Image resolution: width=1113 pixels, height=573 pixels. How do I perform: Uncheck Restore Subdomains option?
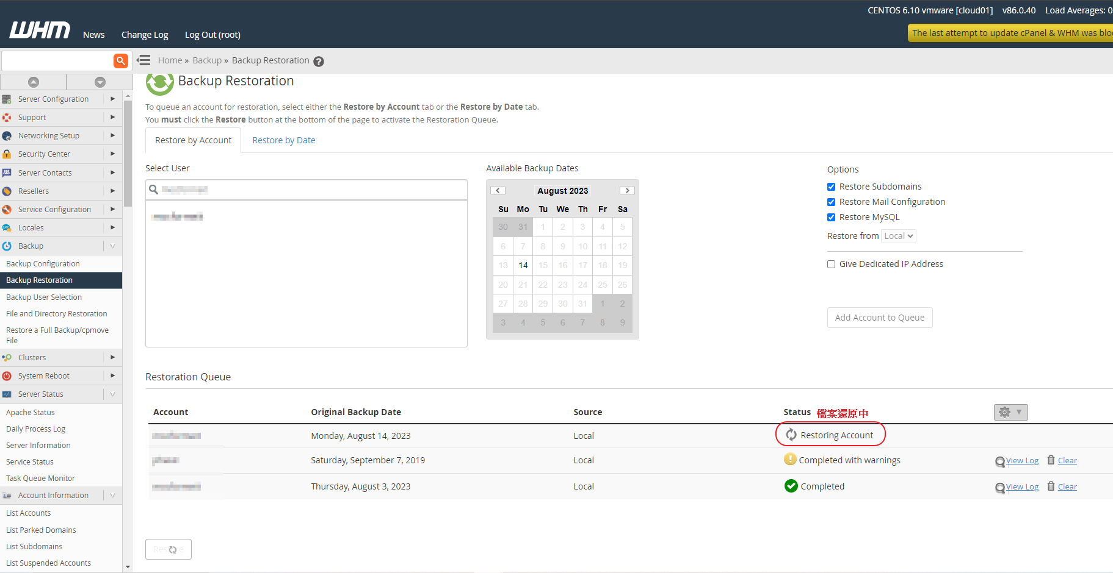tap(831, 187)
